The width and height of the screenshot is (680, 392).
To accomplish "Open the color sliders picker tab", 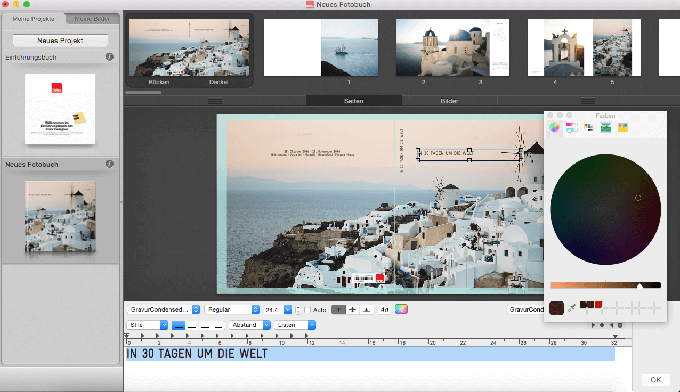I will (571, 127).
